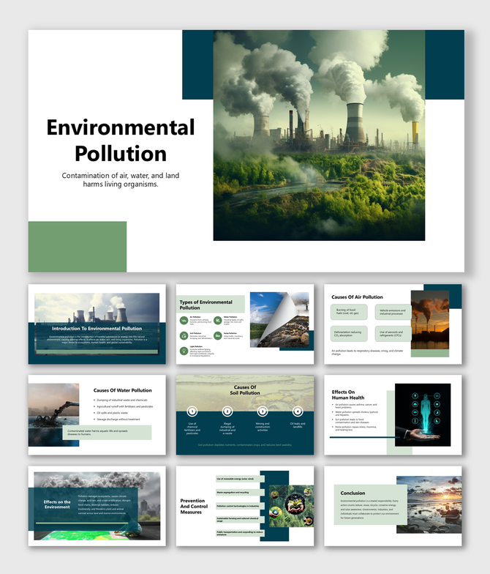Viewport: 490px width, 574px height.
Task: Click numbered circle 3 on soil slide
Action: point(262,411)
